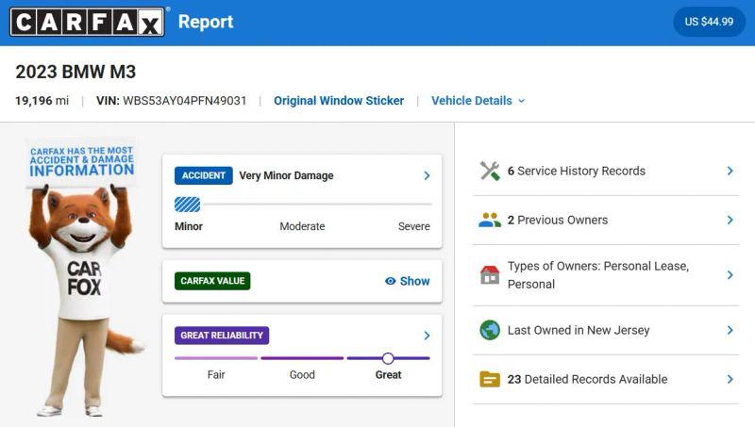Click the Fair reliability bar segment
The height and width of the screenshot is (427, 755).
point(216,358)
